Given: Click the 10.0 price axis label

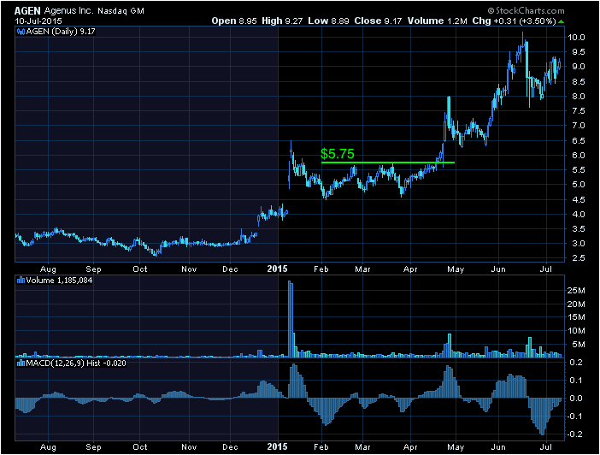Looking at the screenshot, I should (x=577, y=38).
